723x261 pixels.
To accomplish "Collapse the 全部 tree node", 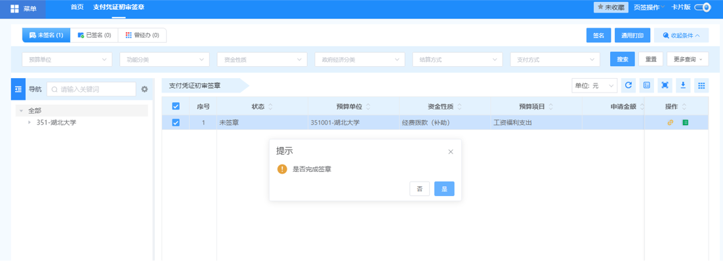I will point(21,111).
